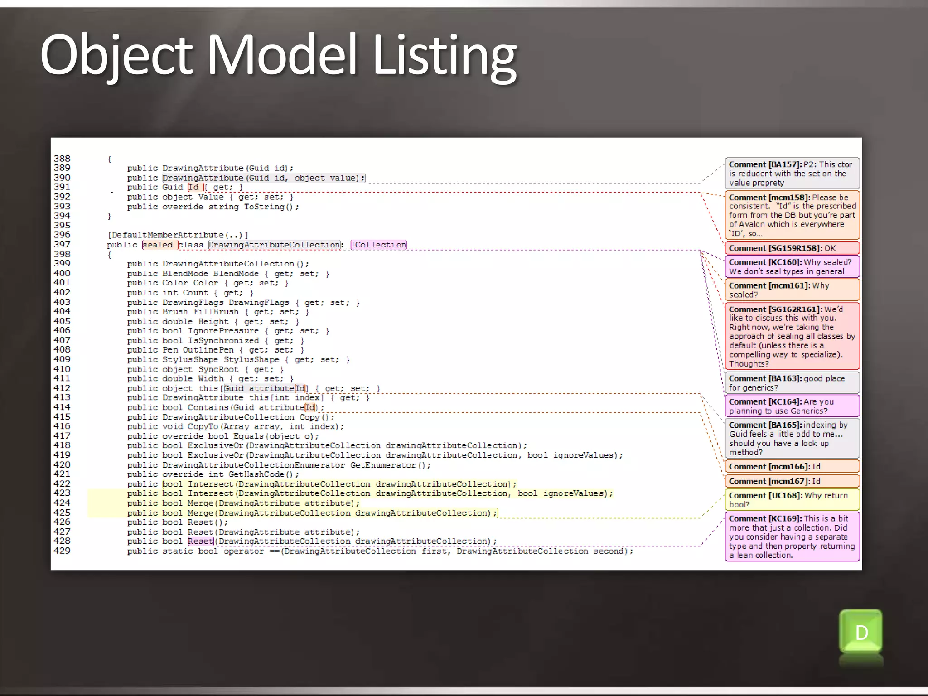Click comment UC168 'Why return bool?'
This screenshot has width=928, height=696.
[x=792, y=499]
